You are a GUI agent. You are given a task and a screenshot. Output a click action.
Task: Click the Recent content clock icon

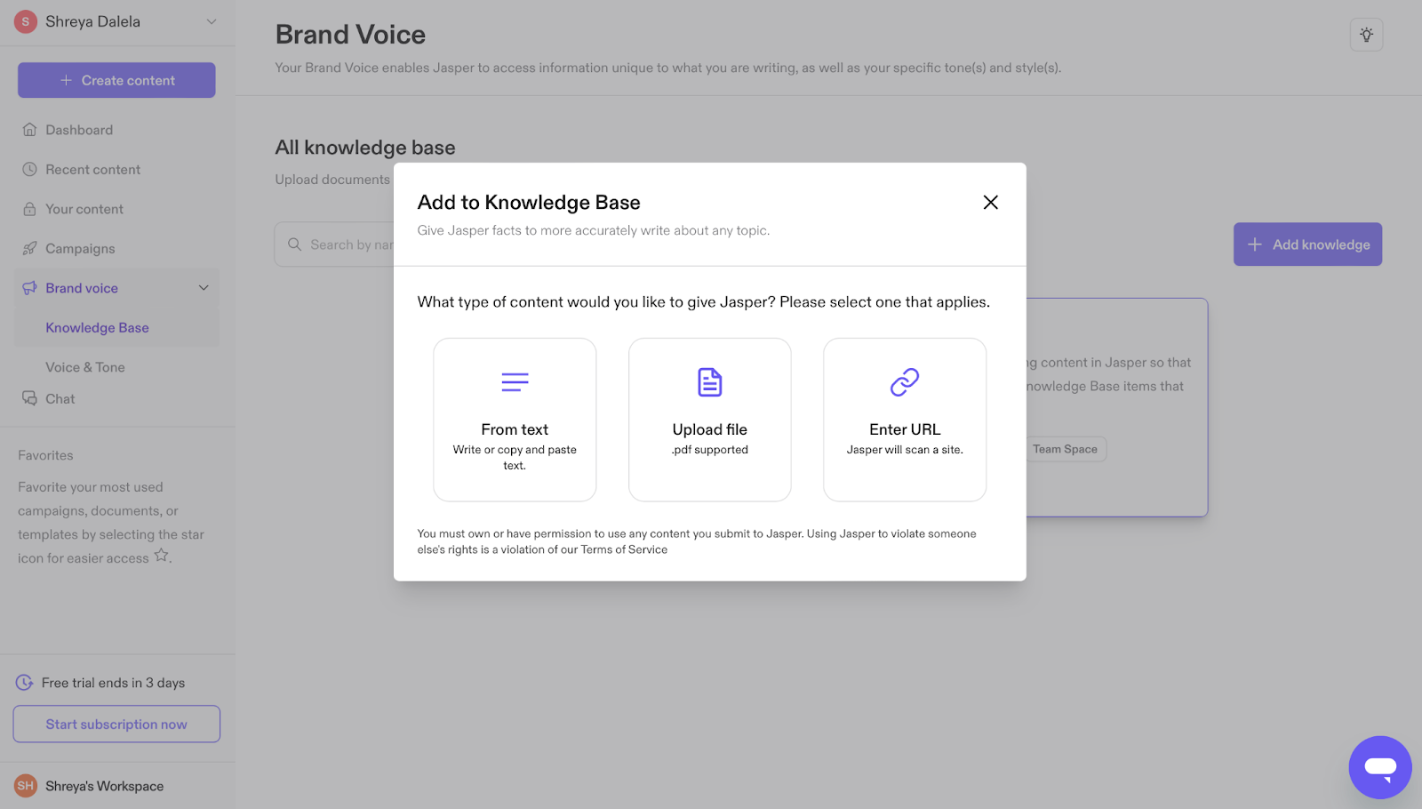pos(29,169)
